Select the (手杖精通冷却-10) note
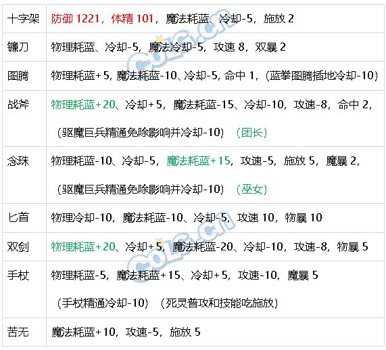The image size is (386, 350). click(x=103, y=303)
